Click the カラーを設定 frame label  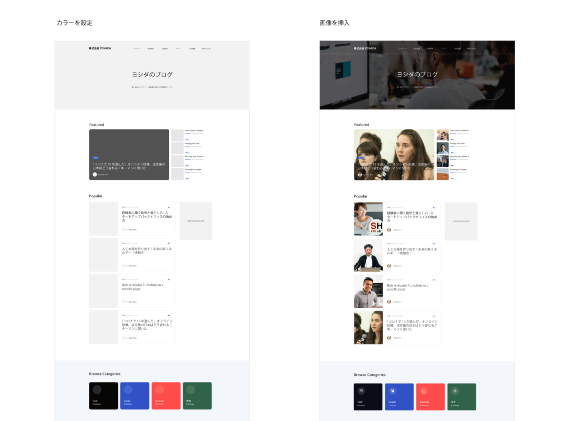75,23
